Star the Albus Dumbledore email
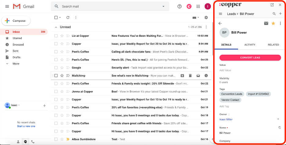This screenshot has width=286, height=145. coord(62,139)
